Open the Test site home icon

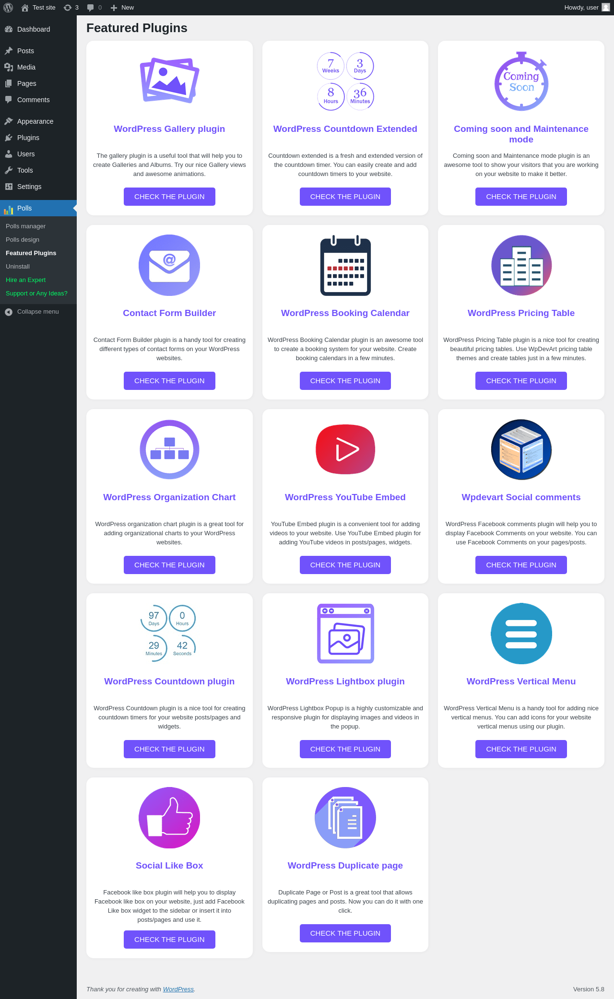pyautogui.click(x=25, y=8)
